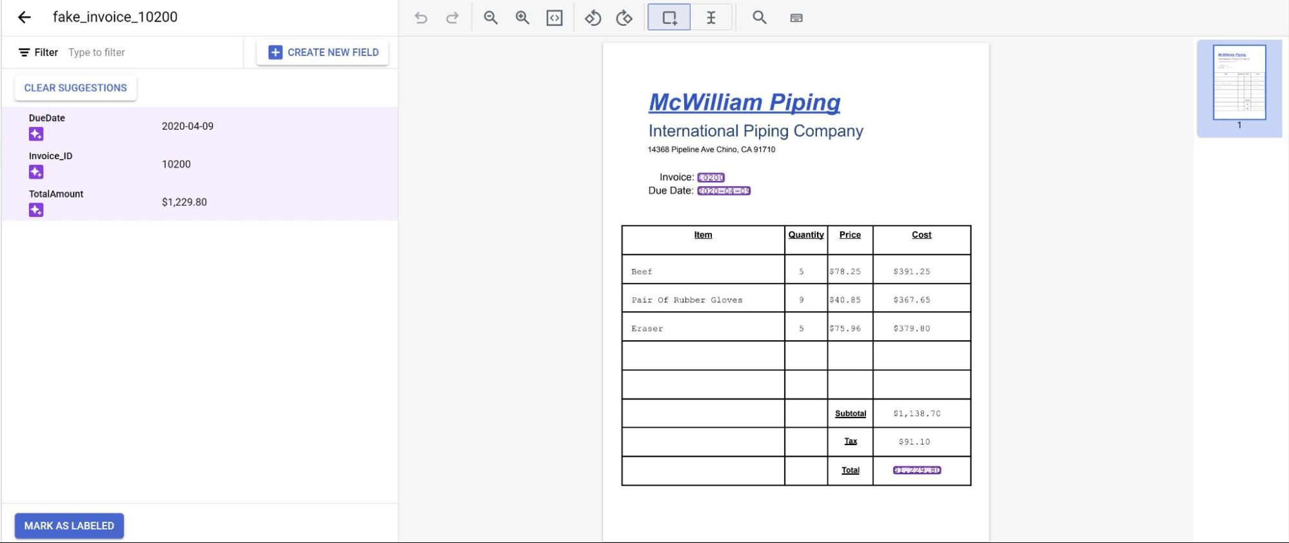Mark the document as labeled
The width and height of the screenshot is (1289, 543).
pos(69,526)
